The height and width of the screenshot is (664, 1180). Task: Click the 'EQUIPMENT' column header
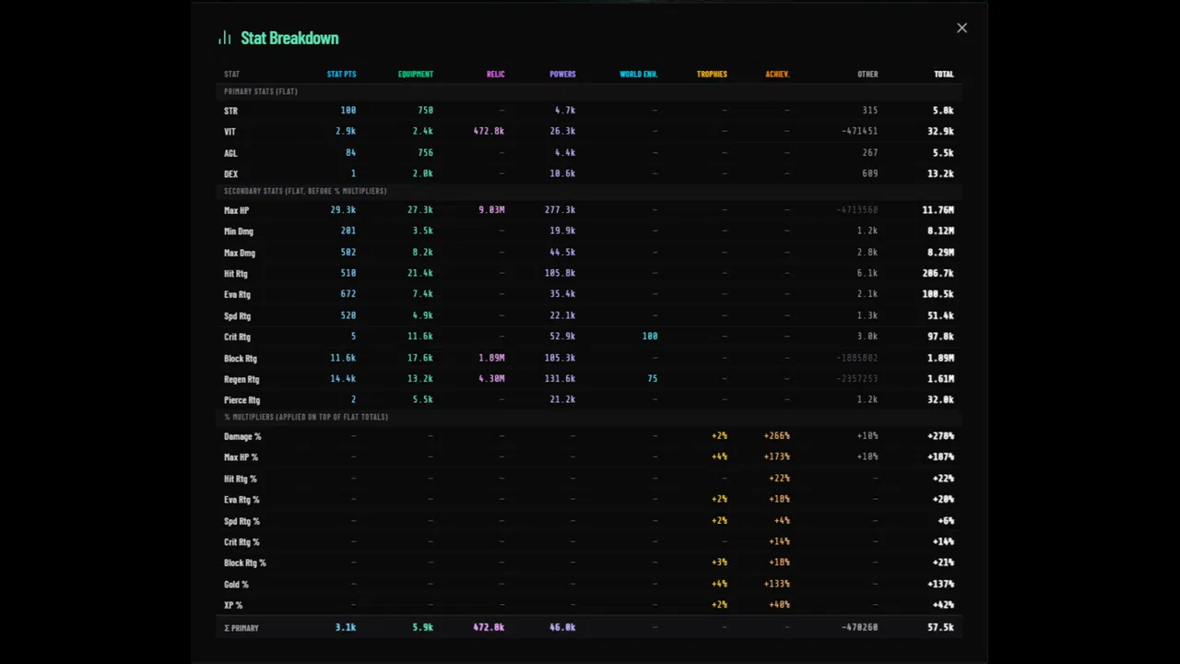pyautogui.click(x=416, y=74)
